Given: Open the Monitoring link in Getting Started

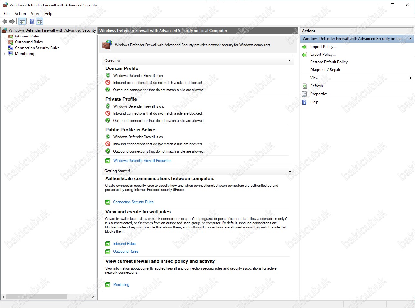Looking at the screenshot, I should pyautogui.click(x=121, y=285).
